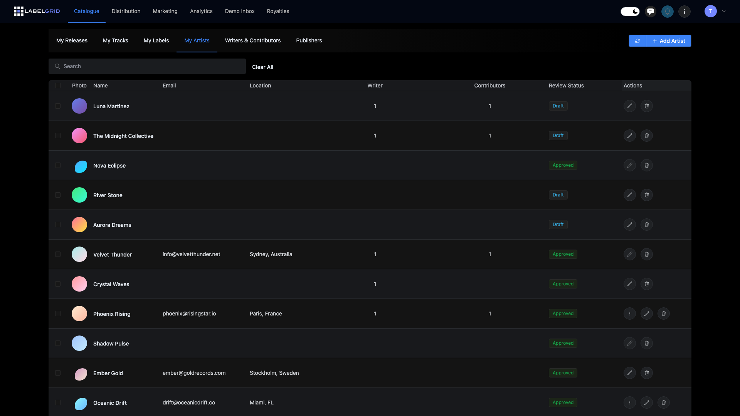Click the Clear All link
Image resolution: width=740 pixels, height=416 pixels.
pos(262,67)
